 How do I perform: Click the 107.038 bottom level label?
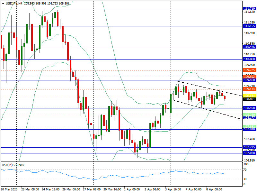tap(249, 153)
